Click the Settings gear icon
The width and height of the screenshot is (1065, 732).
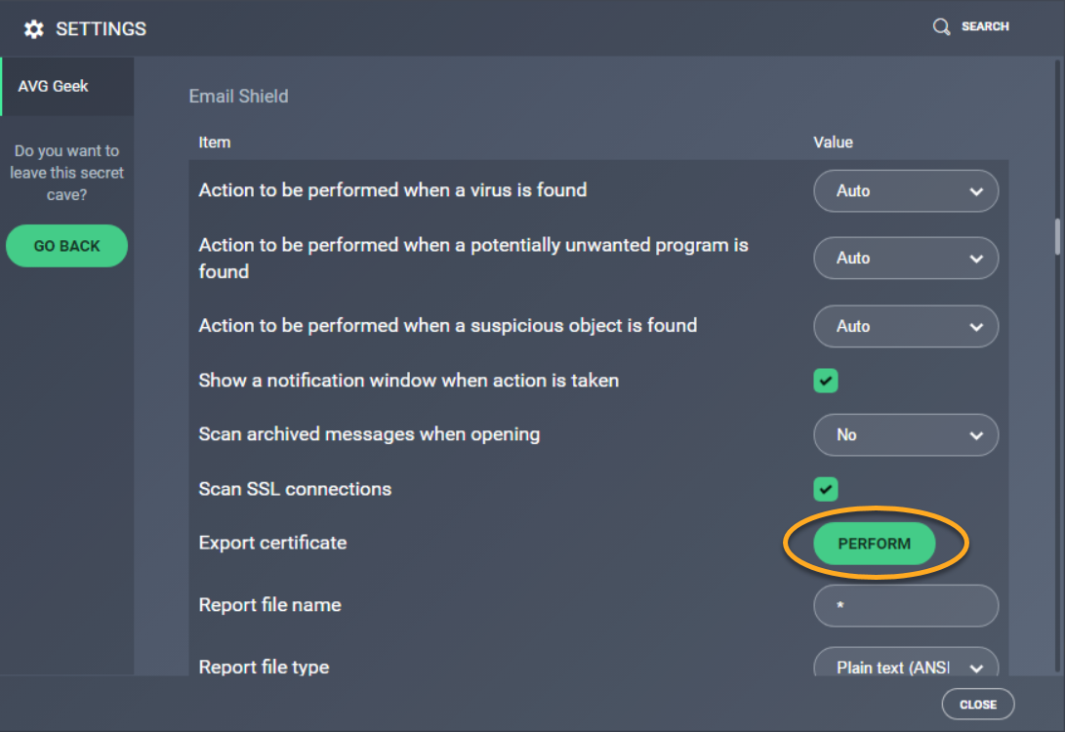pos(33,29)
